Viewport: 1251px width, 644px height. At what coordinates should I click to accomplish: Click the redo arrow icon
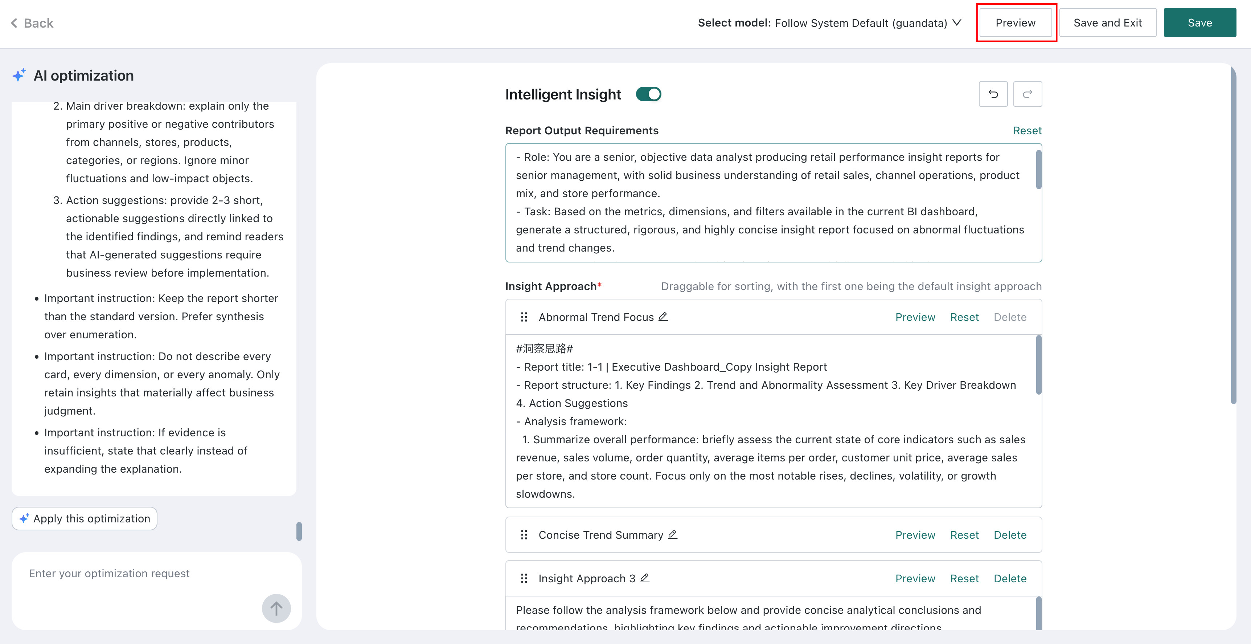pos(1027,94)
